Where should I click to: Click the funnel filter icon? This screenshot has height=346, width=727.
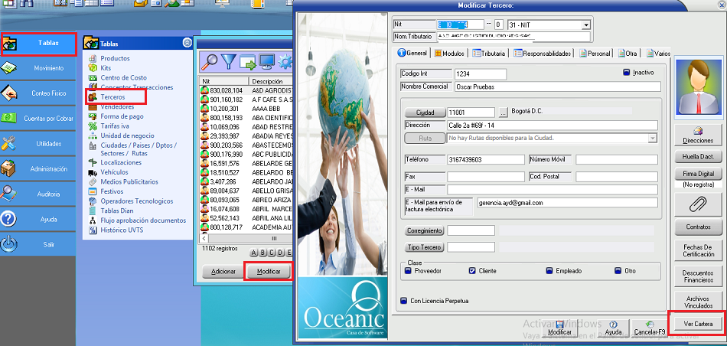coord(230,60)
